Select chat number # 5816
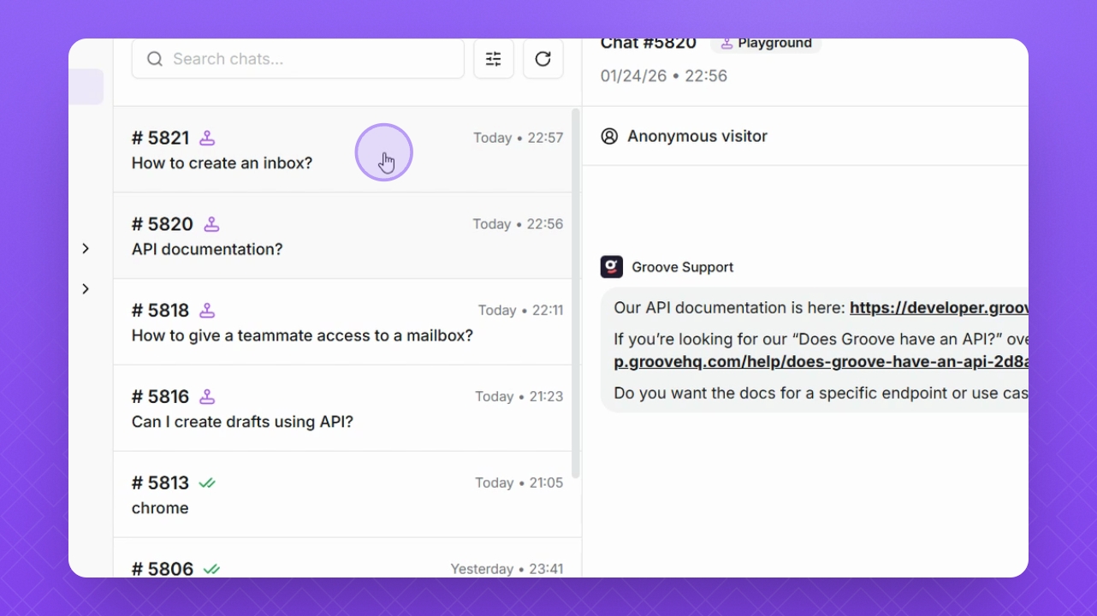The height and width of the screenshot is (616, 1097). click(161, 397)
